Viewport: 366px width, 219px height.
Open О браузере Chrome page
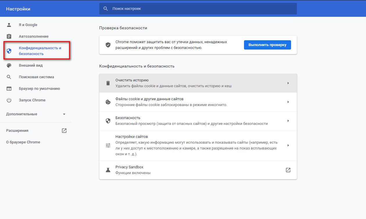tap(23, 142)
